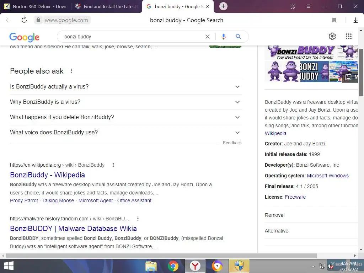Close the bonzi buddy Google tab

[208, 6]
